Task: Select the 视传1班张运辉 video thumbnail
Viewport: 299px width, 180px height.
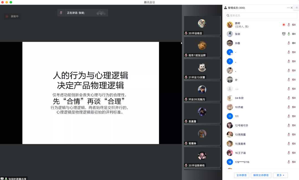Action: (x=202, y=47)
